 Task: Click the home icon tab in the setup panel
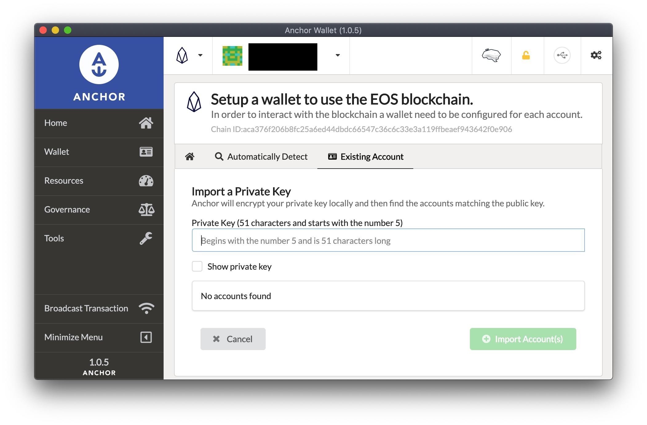(190, 157)
